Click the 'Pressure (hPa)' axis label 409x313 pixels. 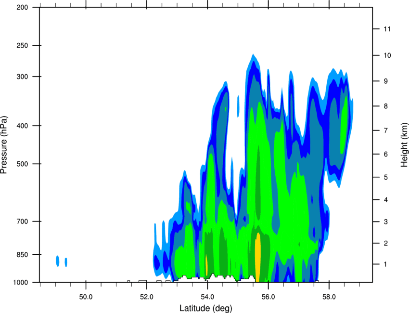click(x=4, y=144)
